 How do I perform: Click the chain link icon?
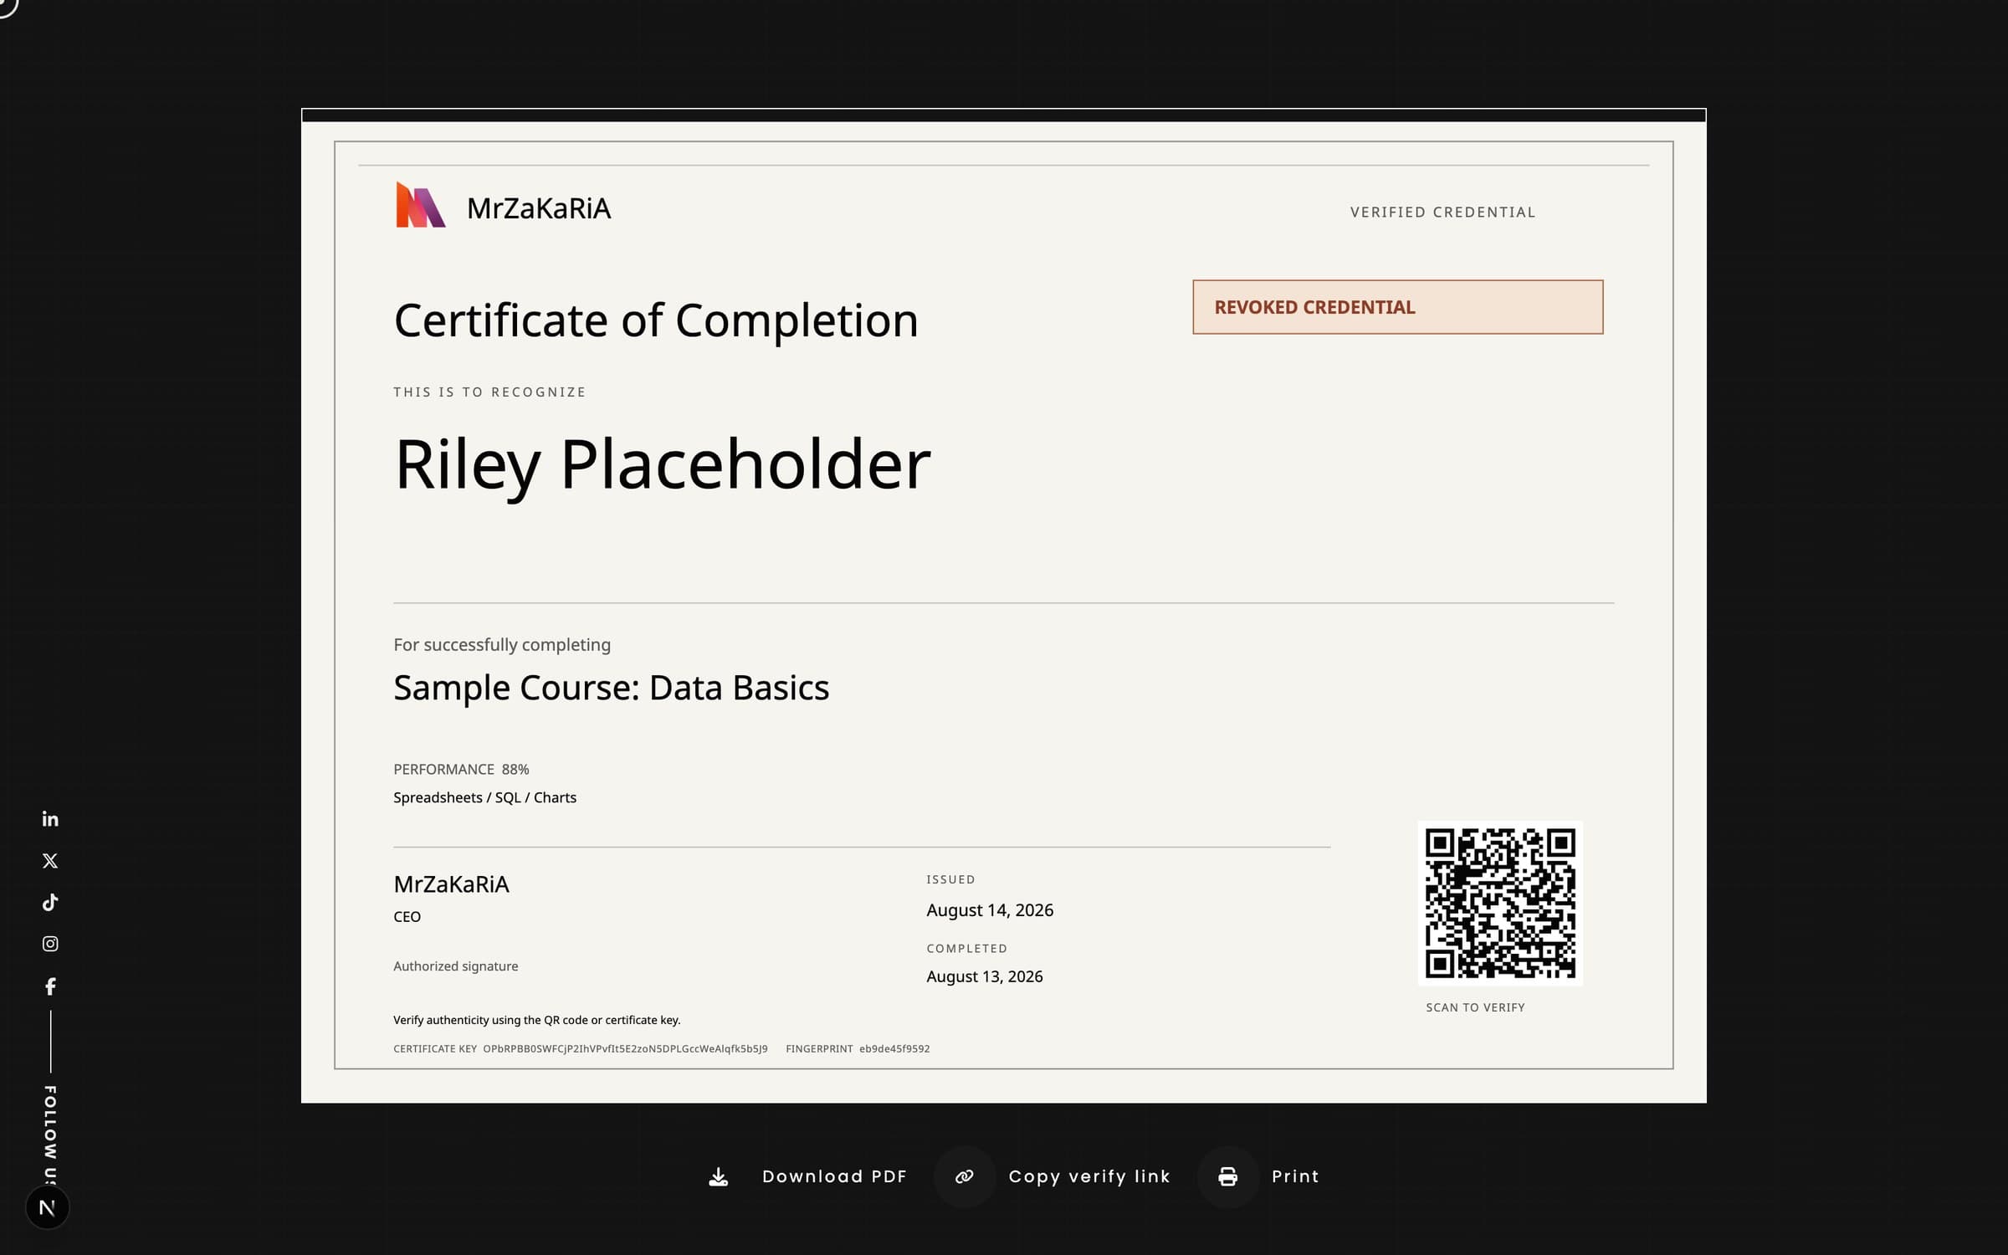965,1176
